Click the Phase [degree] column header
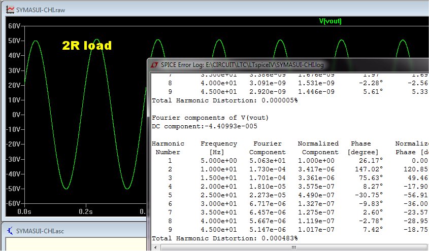 point(363,148)
